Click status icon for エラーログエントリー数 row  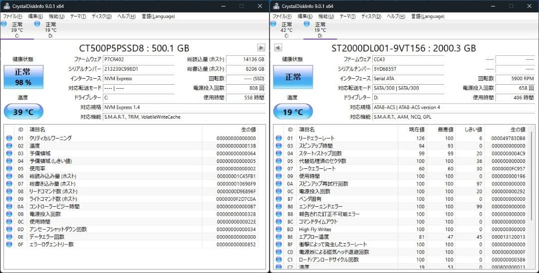(x=9, y=244)
